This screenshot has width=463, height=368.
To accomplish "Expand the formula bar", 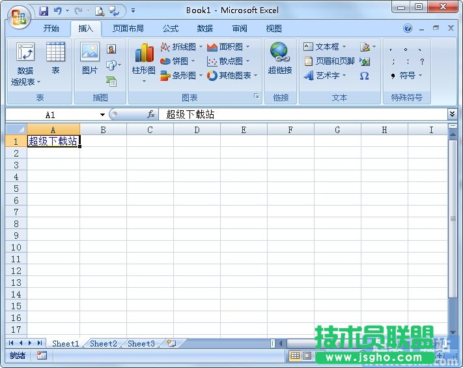I will tap(453, 114).
